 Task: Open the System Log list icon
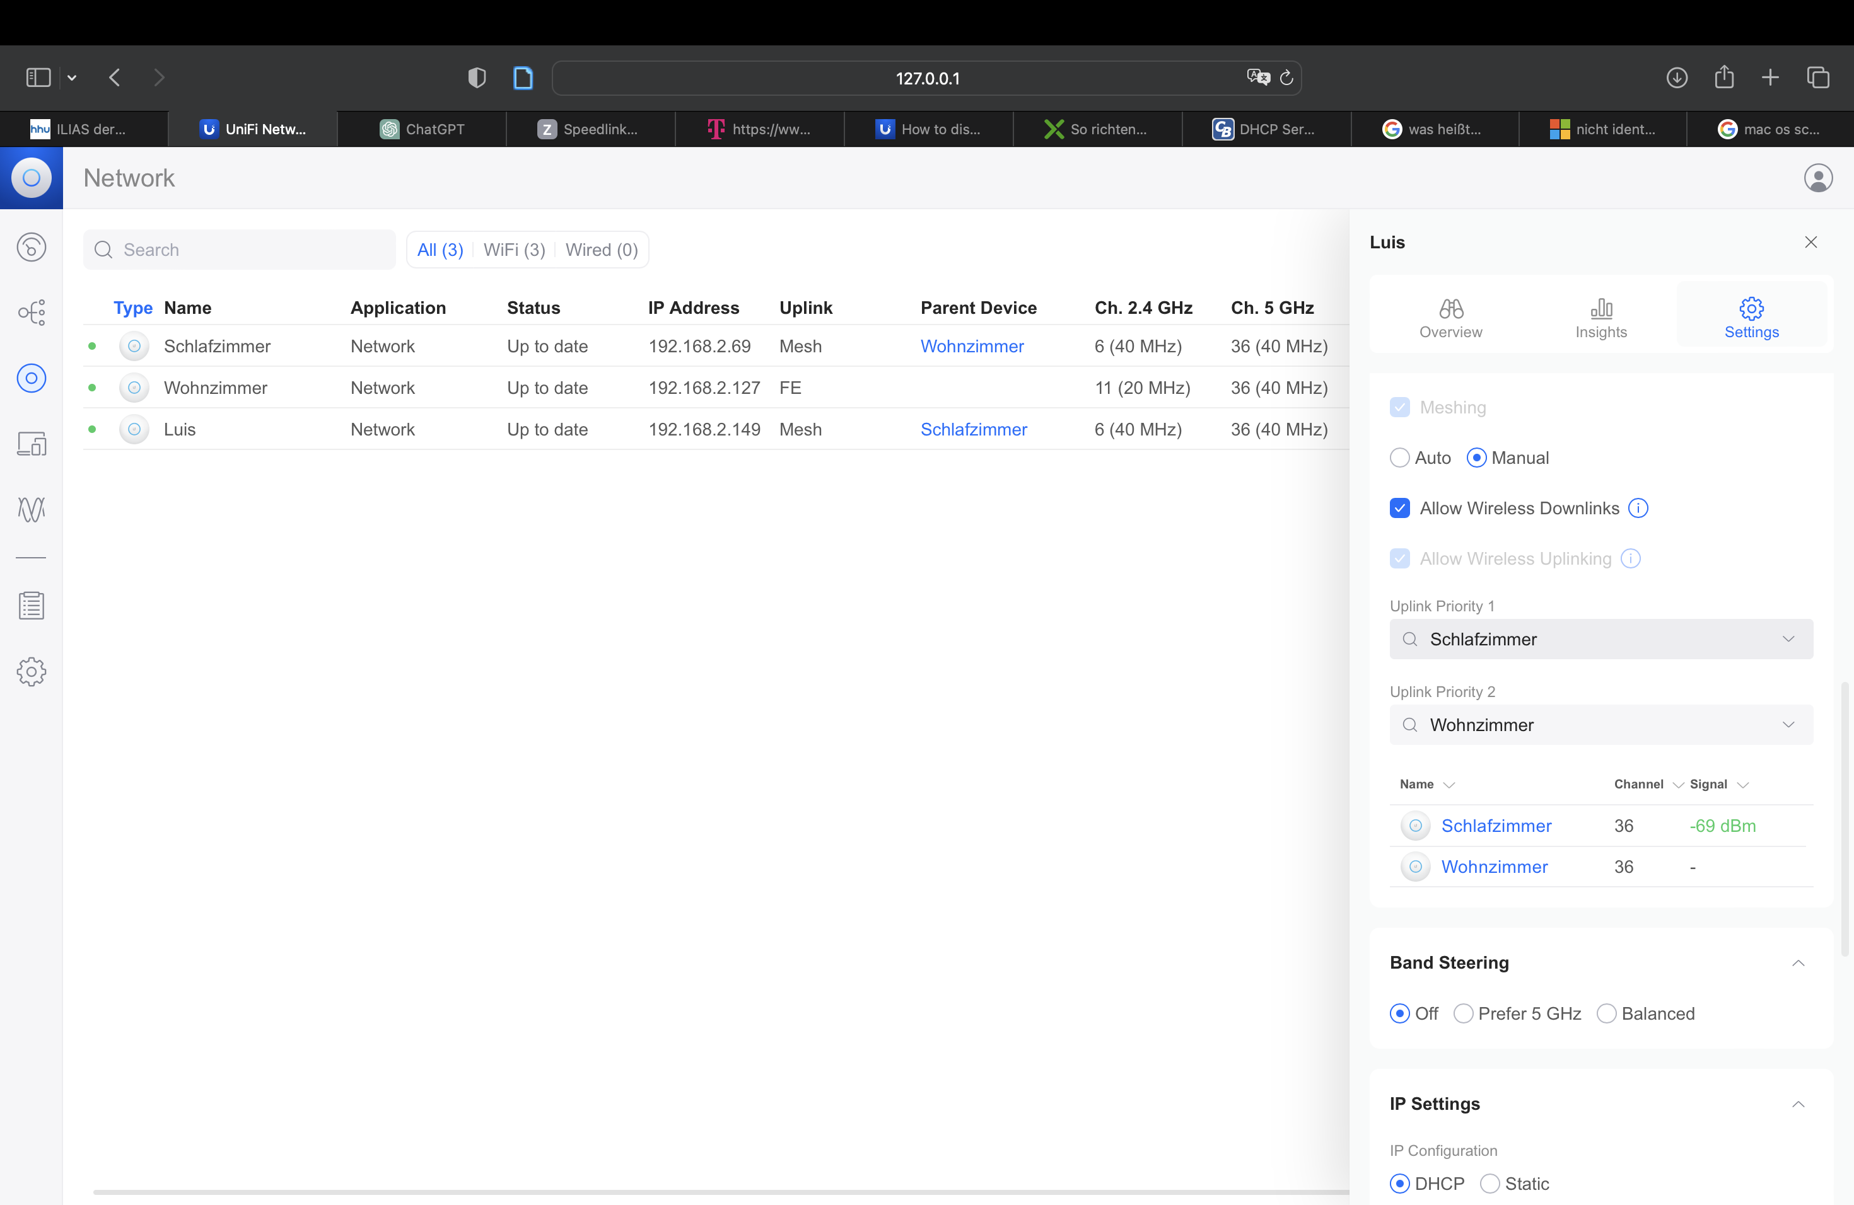point(31,606)
